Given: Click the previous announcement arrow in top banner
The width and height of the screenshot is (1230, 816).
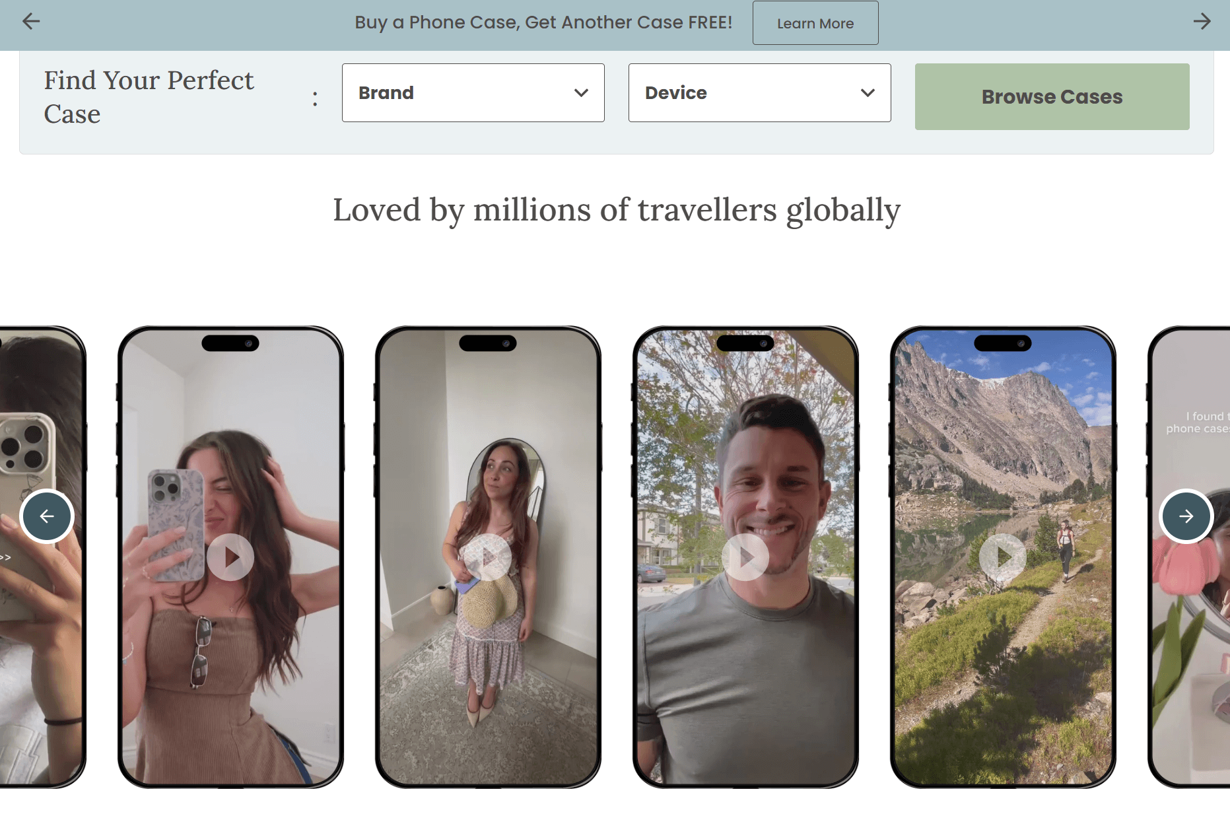Looking at the screenshot, I should point(31,22).
